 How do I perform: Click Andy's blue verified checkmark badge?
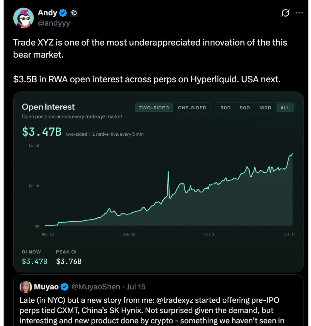[x=63, y=13]
